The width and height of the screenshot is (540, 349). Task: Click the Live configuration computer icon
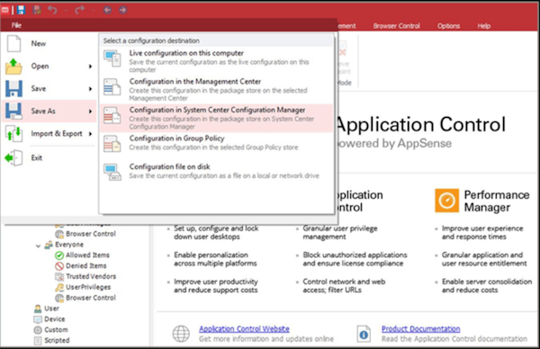click(112, 58)
